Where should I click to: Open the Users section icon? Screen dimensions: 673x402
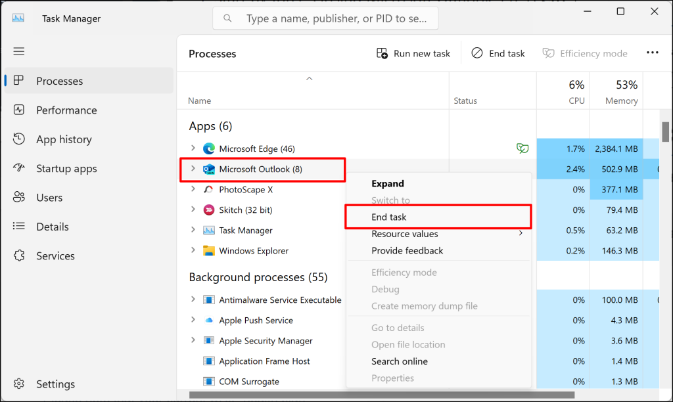coord(19,198)
